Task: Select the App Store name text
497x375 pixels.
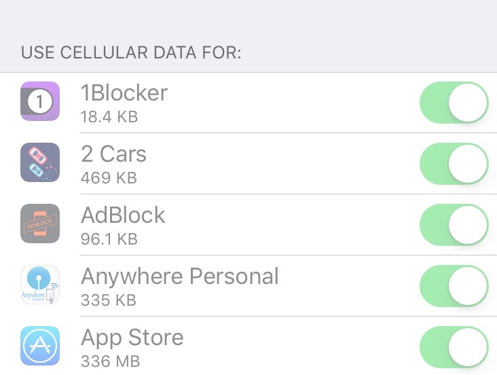Action: coord(132,338)
